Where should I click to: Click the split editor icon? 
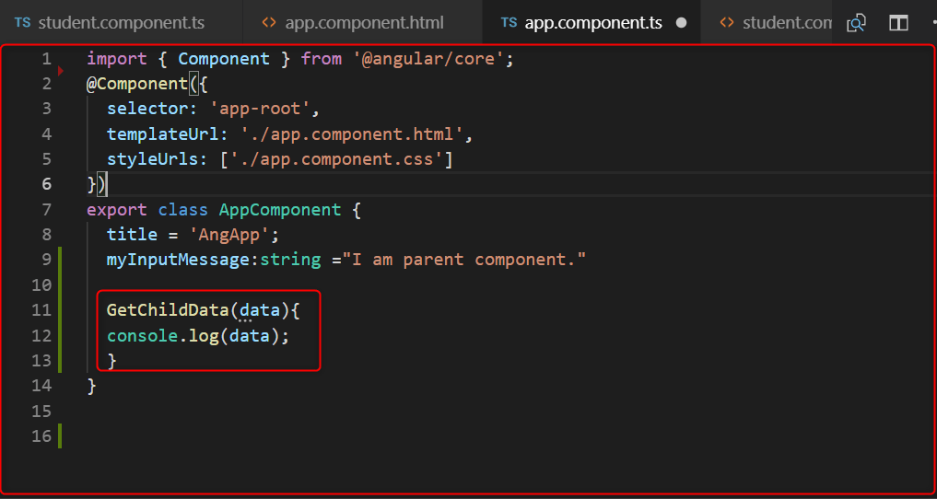click(x=898, y=24)
